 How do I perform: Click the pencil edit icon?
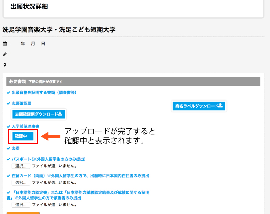5,54
